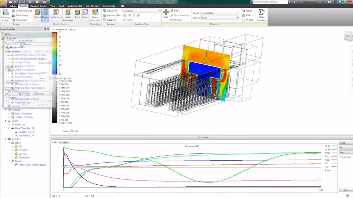Switch to Global results task

[37, 14]
